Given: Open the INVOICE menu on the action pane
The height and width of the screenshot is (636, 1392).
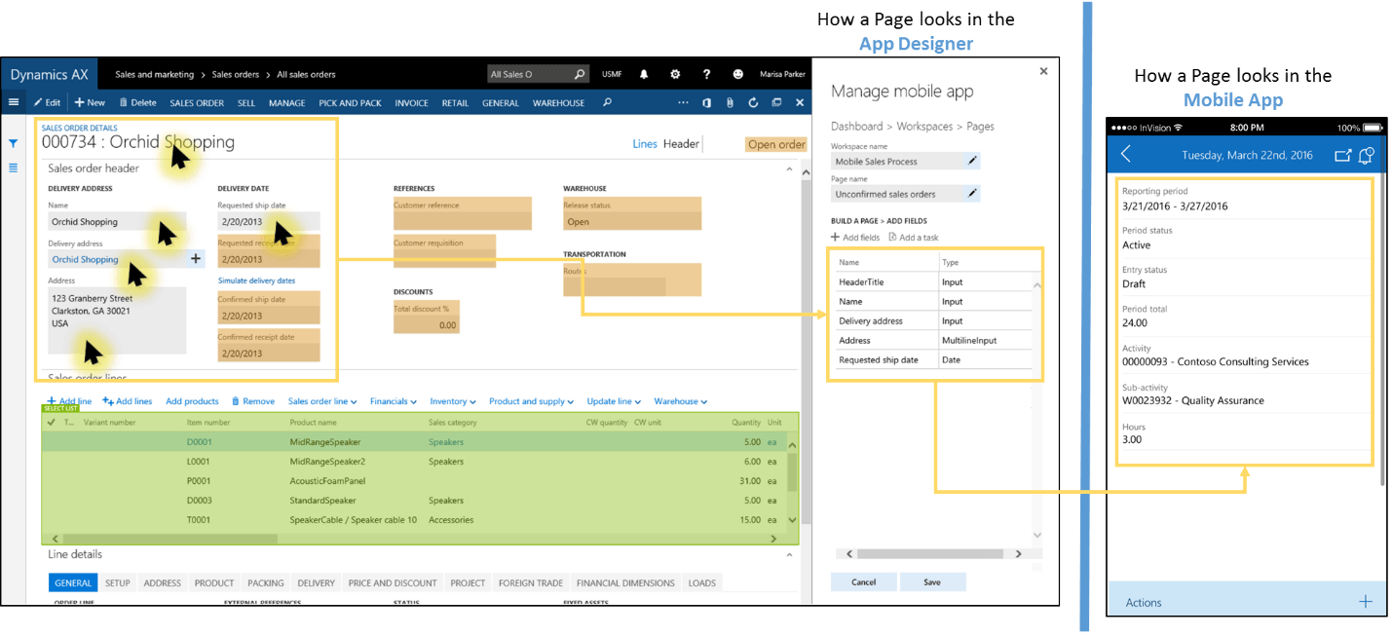Looking at the screenshot, I should coord(412,102).
